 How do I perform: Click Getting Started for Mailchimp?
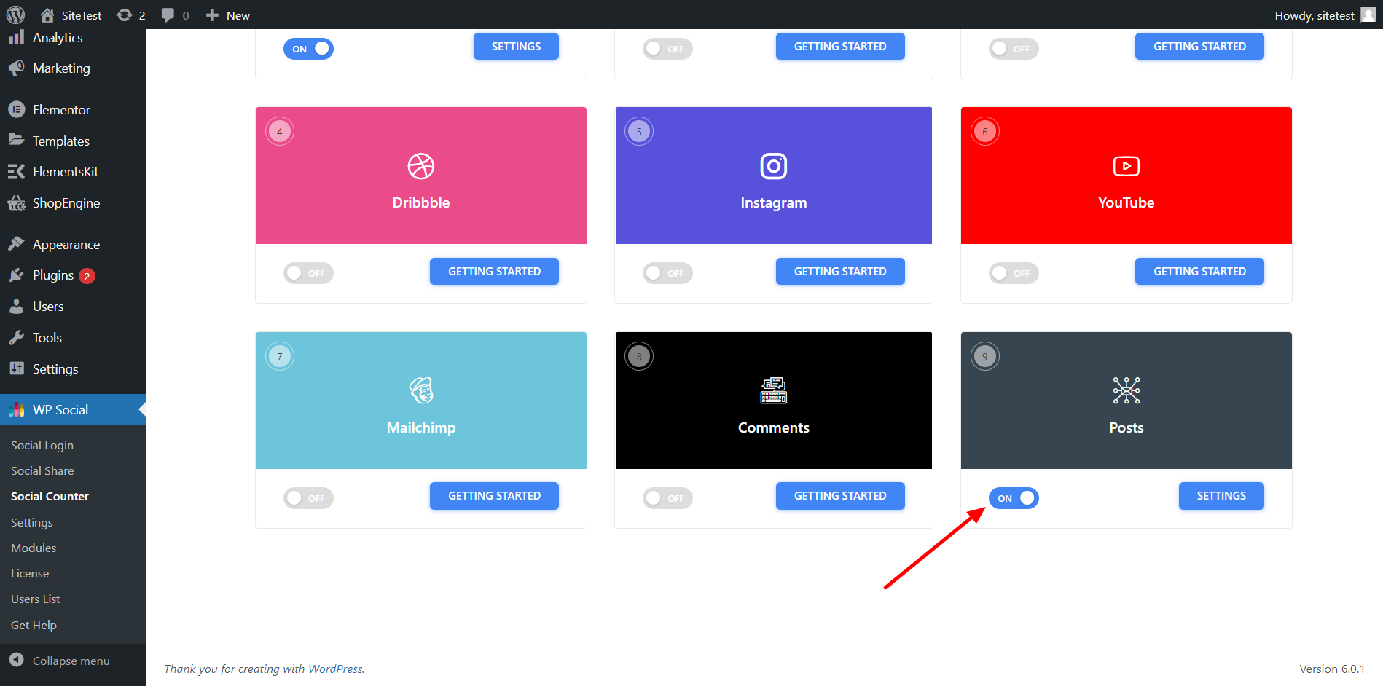[494, 495]
